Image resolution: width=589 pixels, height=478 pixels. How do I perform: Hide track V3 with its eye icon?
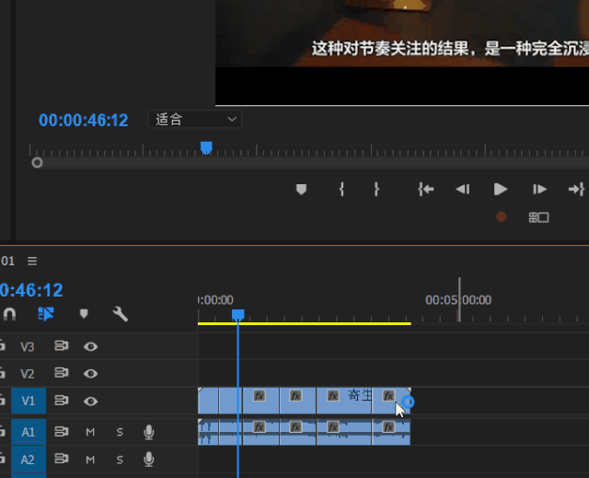tap(90, 346)
